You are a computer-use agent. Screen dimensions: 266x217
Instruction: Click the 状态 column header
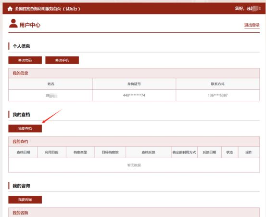pyautogui.click(x=230, y=152)
